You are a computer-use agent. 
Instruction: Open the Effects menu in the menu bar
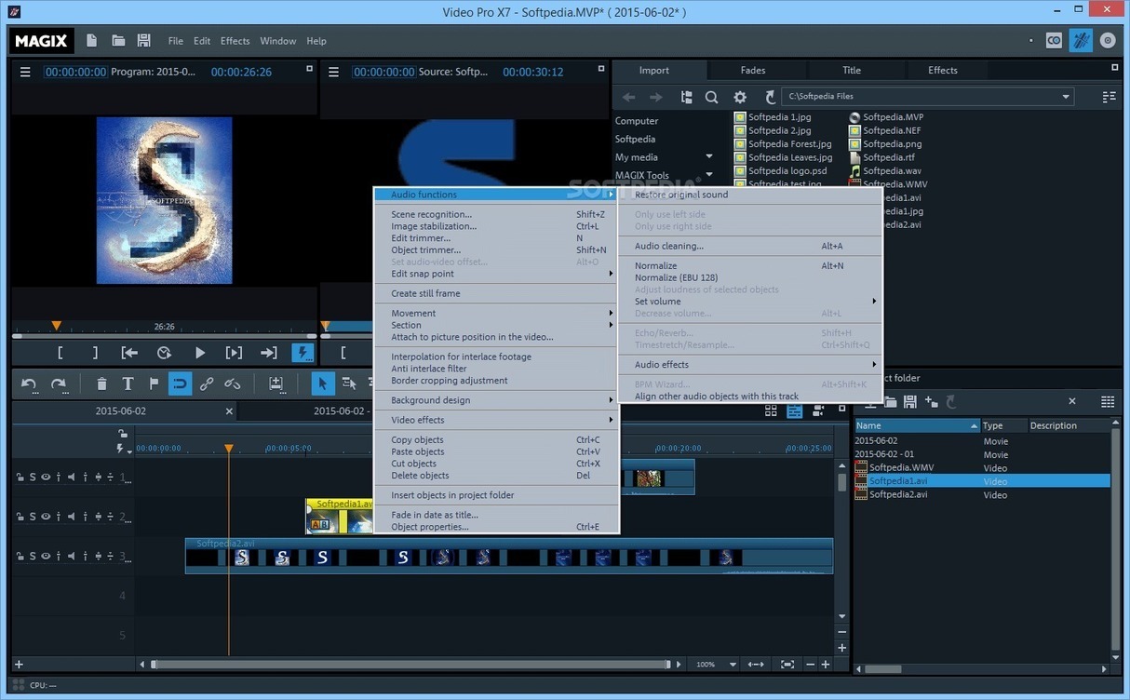tap(235, 41)
